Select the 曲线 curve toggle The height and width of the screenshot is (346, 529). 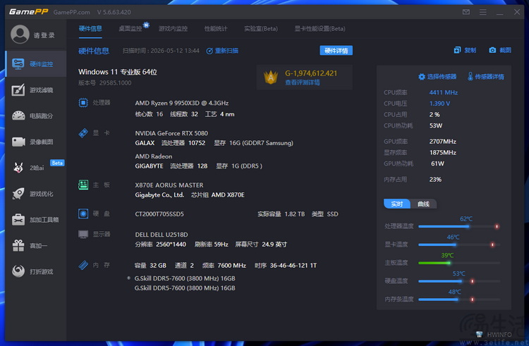point(423,204)
